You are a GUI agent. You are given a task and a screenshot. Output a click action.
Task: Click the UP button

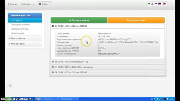[10, 86]
